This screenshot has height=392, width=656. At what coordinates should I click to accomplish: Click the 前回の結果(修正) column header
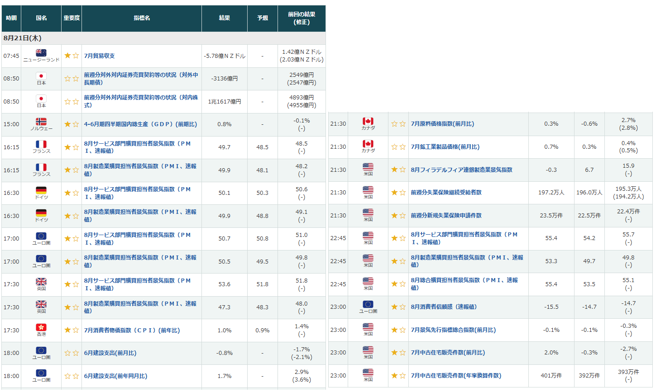[x=302, y=18]
